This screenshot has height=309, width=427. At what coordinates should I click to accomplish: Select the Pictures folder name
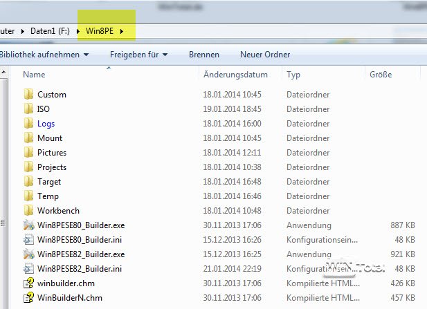(52, 153)
